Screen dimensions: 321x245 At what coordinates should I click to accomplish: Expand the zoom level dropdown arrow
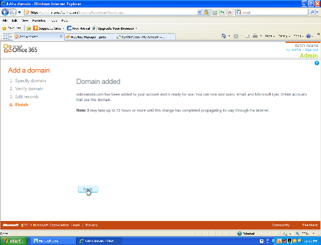click(314, 234)
